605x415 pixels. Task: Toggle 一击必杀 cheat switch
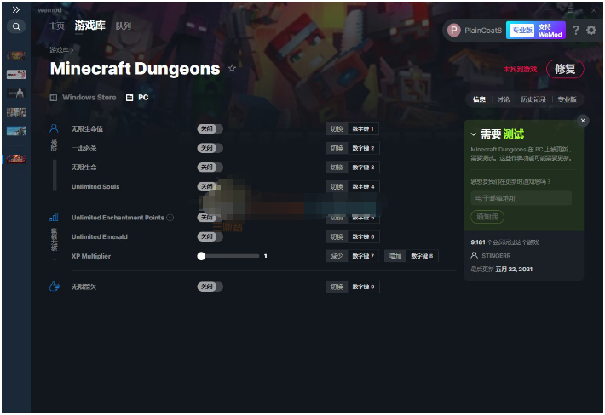[210, 148]
